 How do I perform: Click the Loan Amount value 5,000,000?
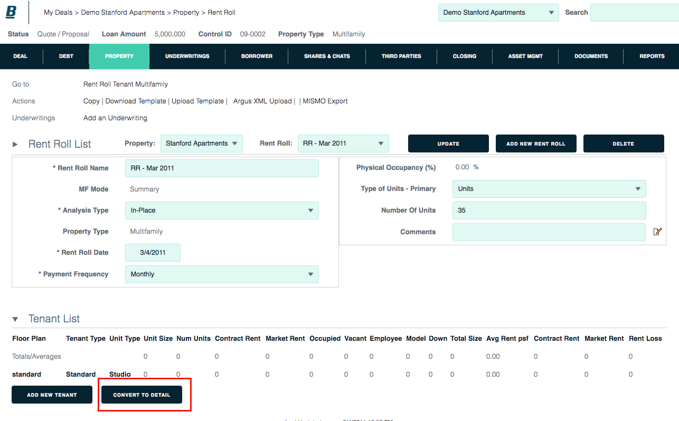point(169,34)
